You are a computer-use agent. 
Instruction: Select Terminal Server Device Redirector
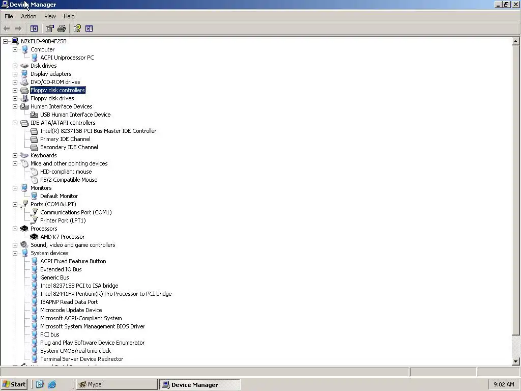pyautogui.click(x=82, y=359)
